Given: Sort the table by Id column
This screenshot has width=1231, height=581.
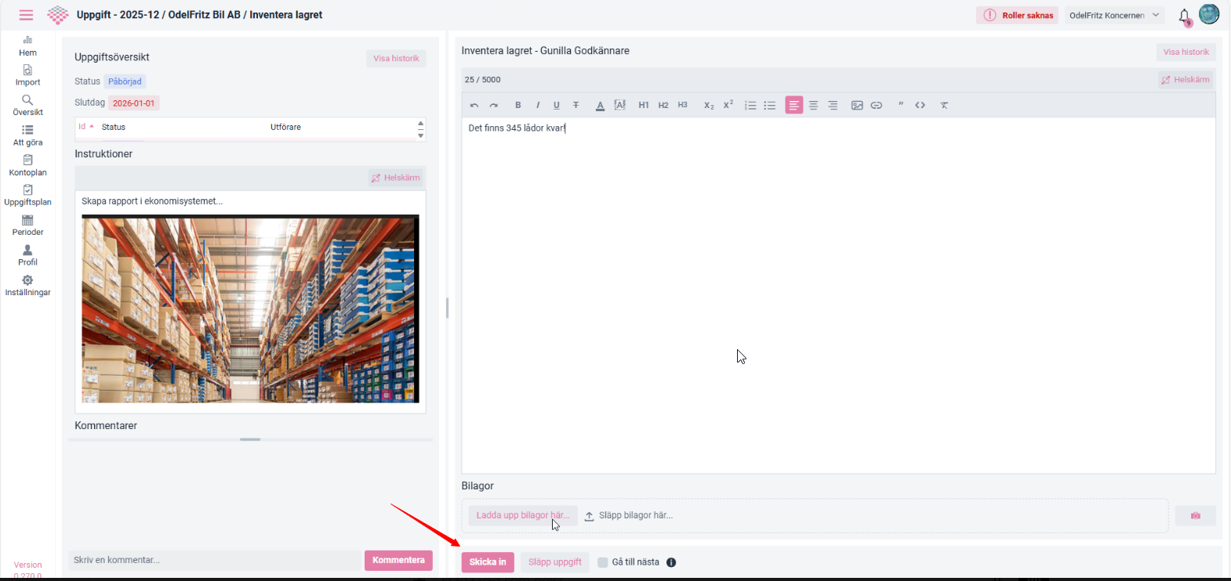Looking at the screenshot, I should (83, 127).
